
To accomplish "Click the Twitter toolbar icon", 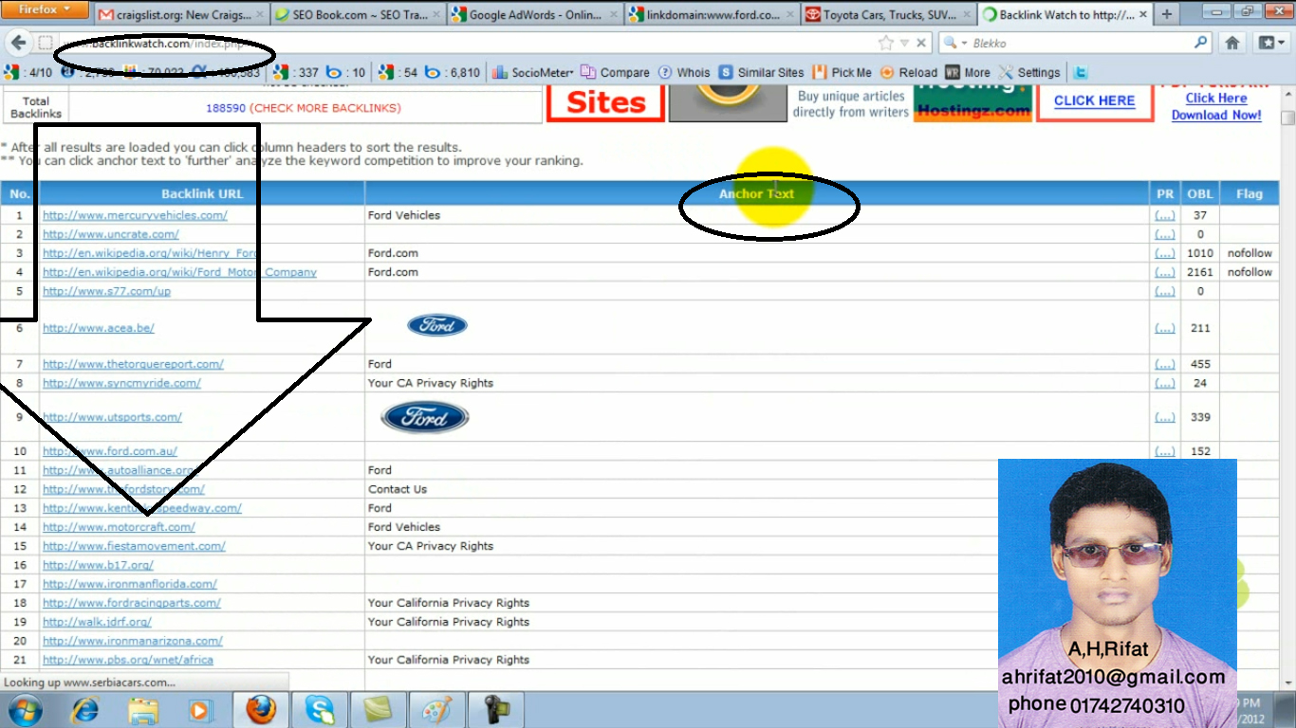I will click(x=1080, y=72).
